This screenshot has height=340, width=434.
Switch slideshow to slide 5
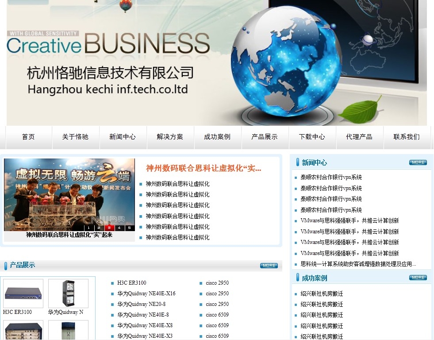click(130, 228)
